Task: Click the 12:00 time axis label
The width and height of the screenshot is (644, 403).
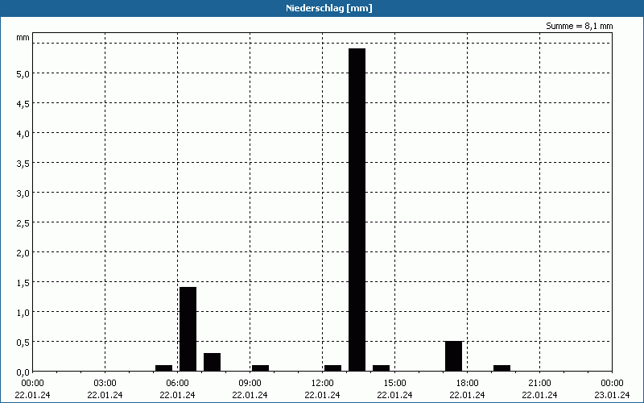Action: click(x=323, y=384)
